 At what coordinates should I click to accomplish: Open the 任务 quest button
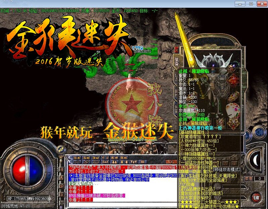(77, 158)
